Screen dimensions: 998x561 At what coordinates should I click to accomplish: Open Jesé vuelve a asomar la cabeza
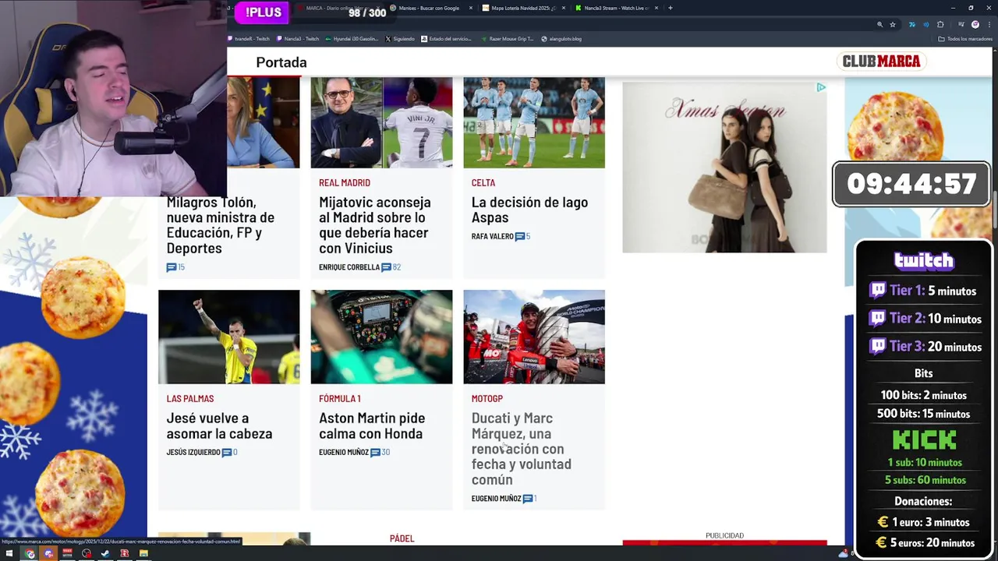pos(219,426)
